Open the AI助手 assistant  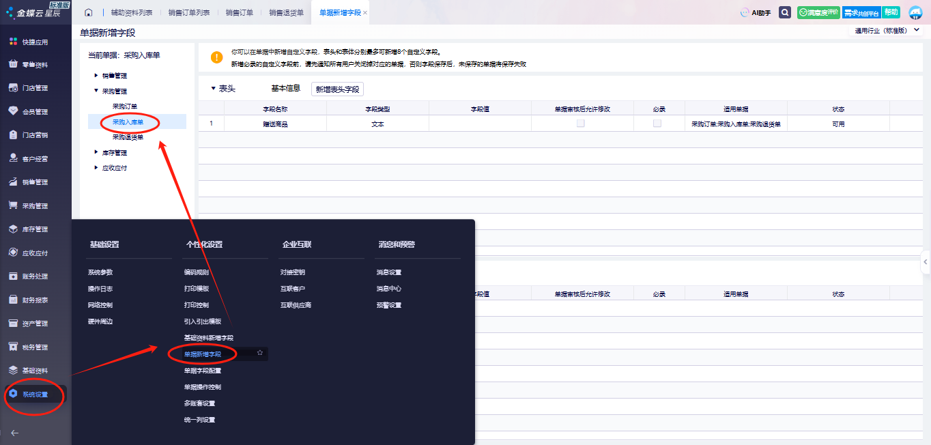coord(756,13)
